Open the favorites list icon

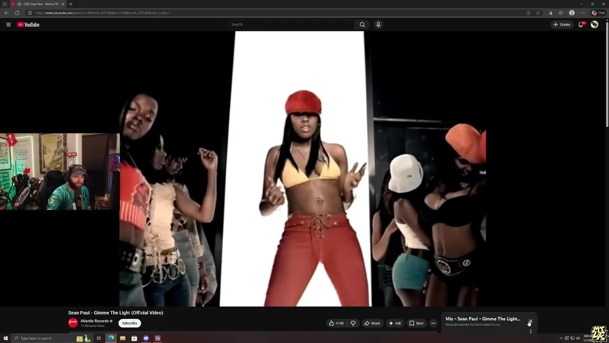[561, 13]
